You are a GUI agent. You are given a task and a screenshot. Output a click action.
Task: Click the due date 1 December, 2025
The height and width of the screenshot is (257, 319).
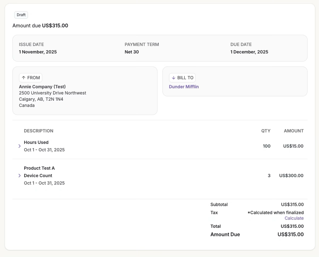[x=249, y=52]
